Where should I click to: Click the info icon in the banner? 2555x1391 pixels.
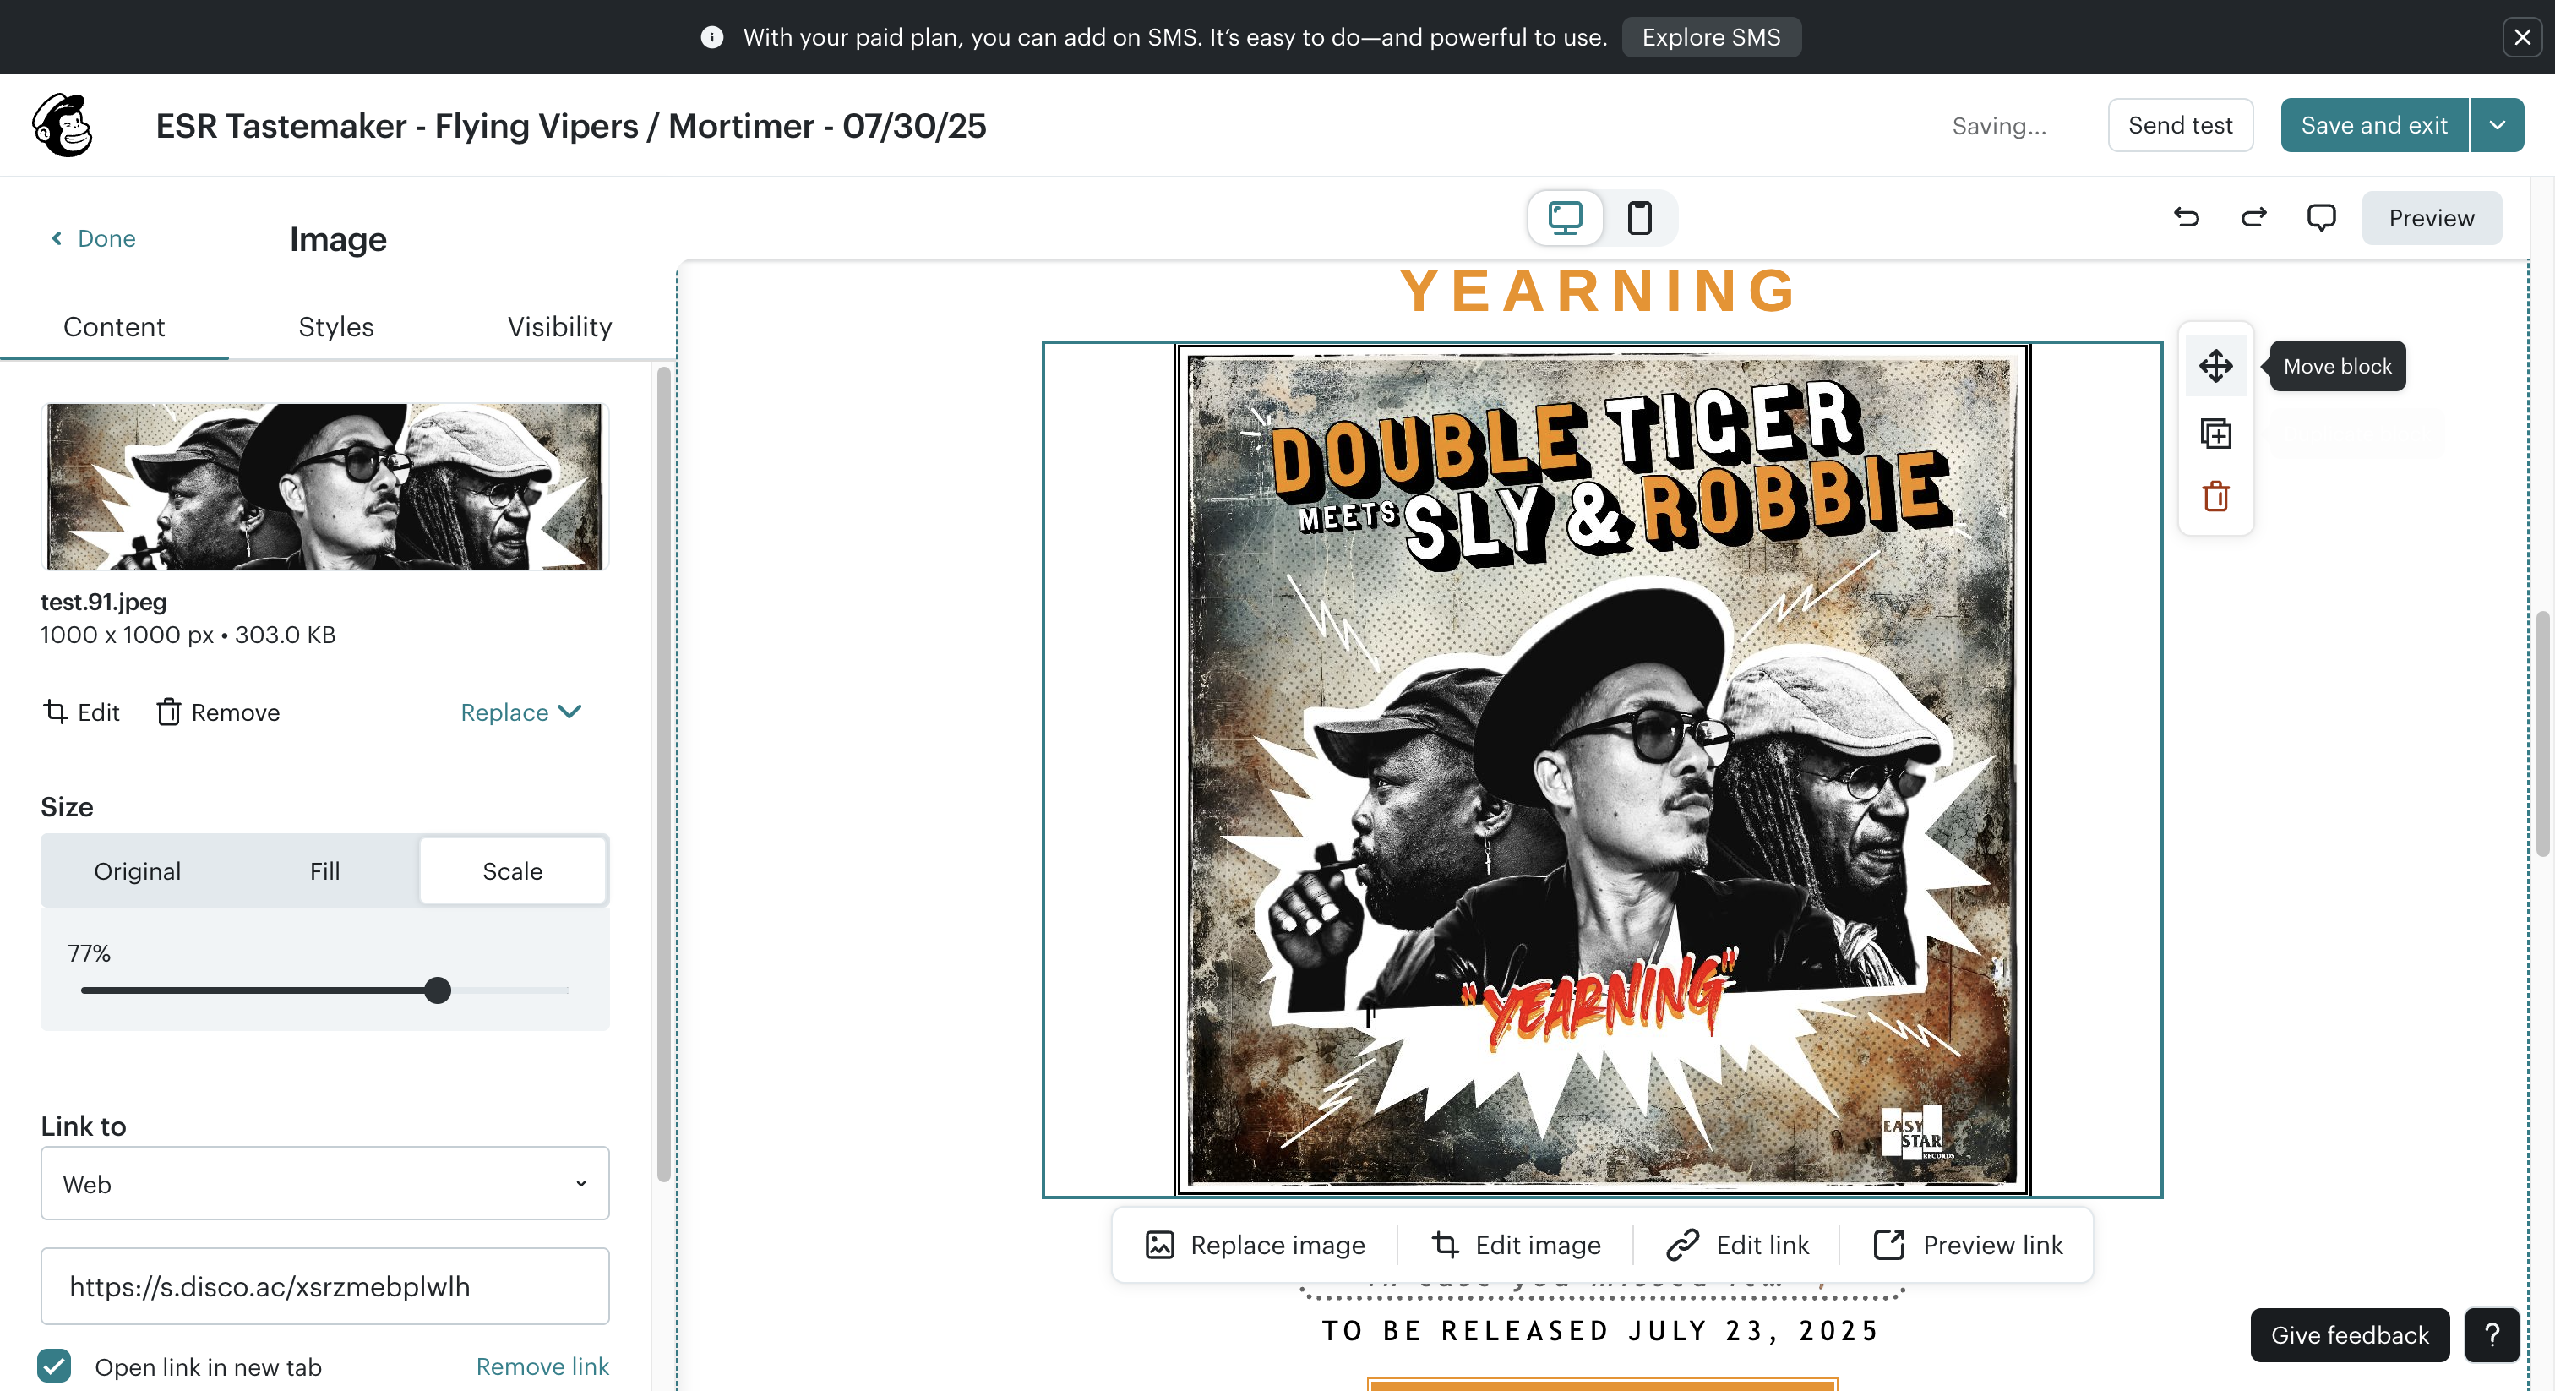coord(712,38)
